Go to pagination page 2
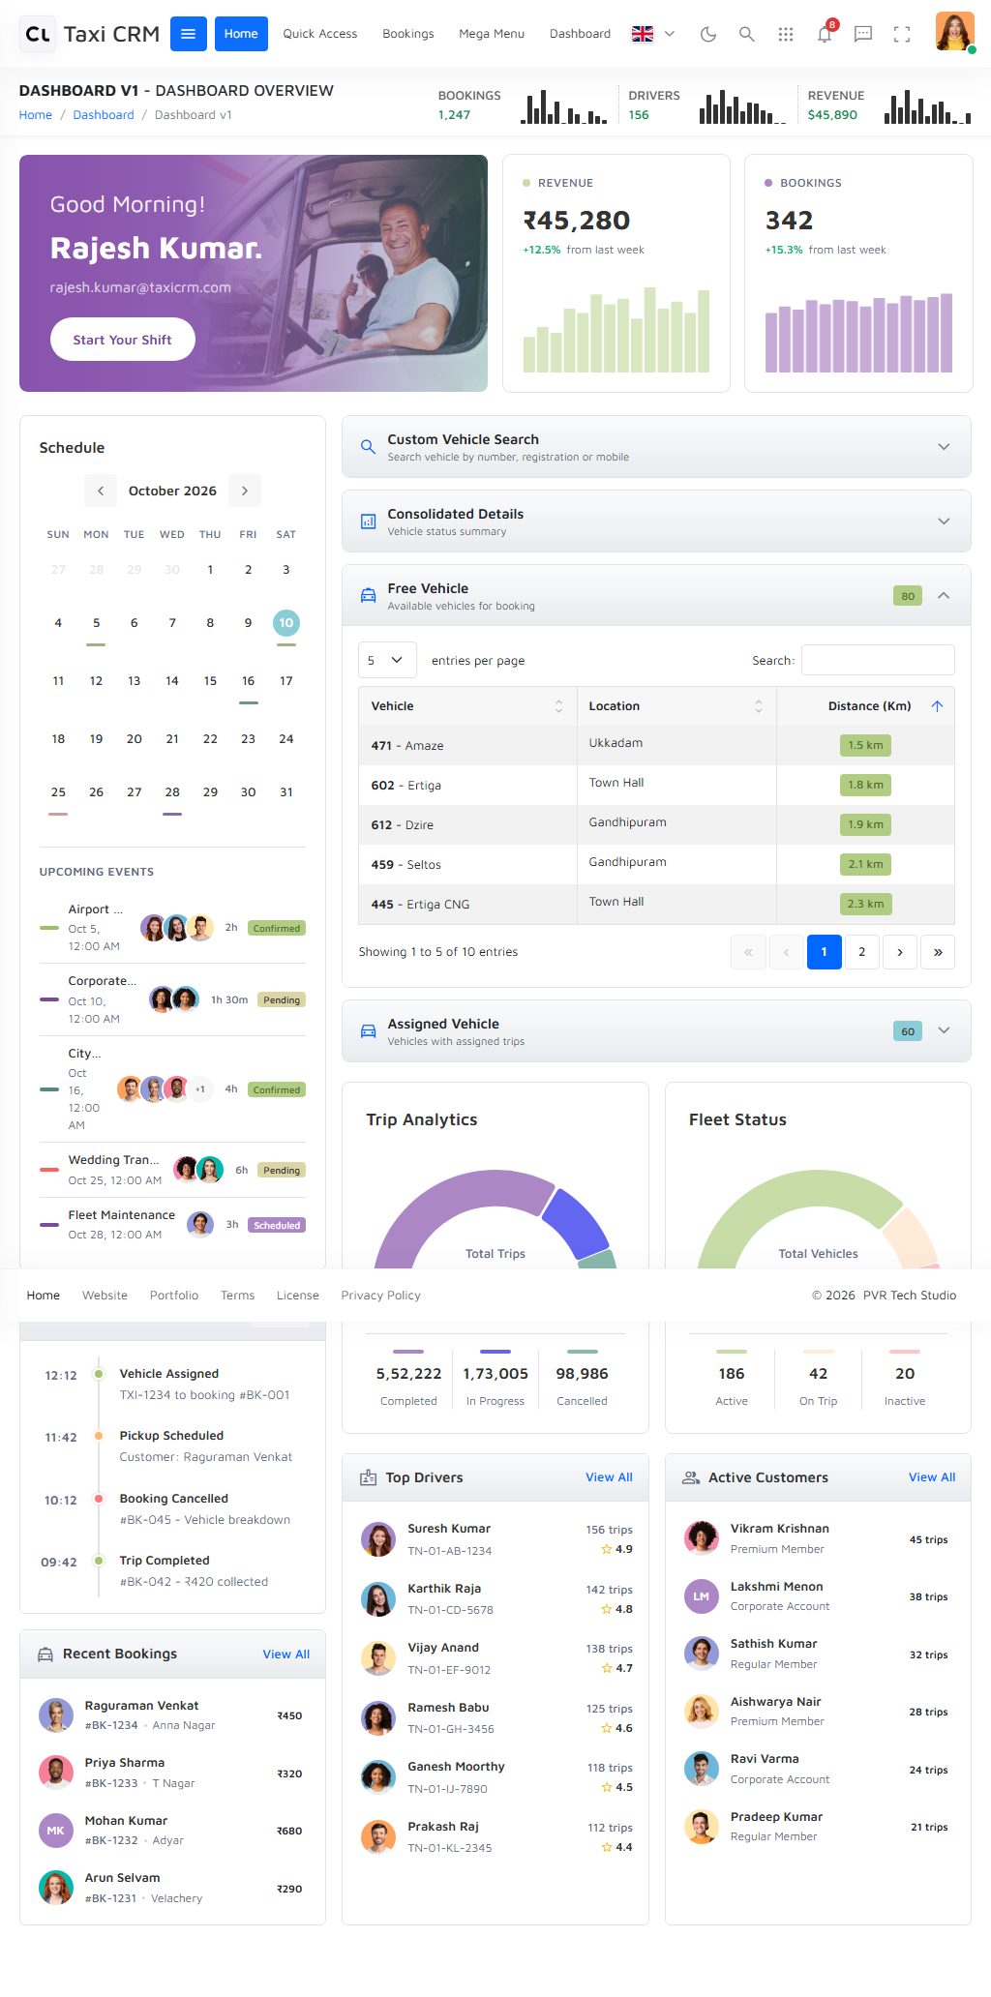 861,952
